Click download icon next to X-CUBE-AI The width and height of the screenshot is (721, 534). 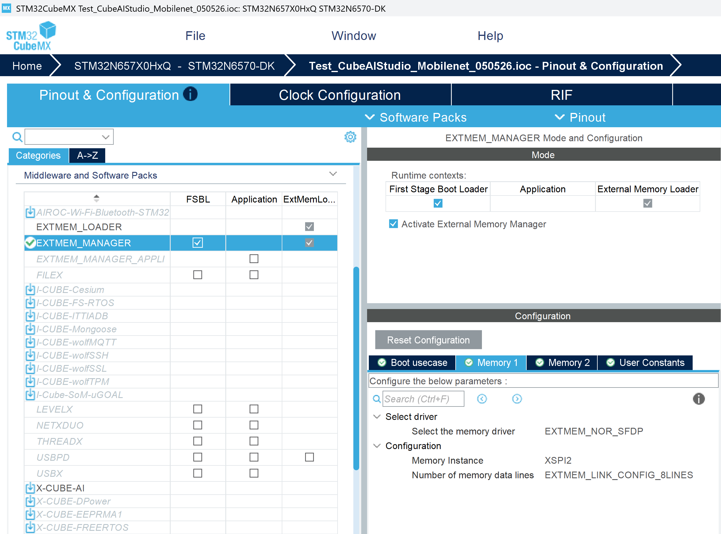pyautogui.click(x=30, y=488)
